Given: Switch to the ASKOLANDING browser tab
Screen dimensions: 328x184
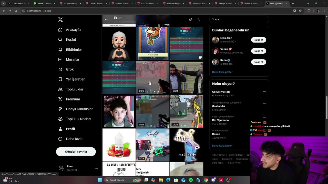Looking at the screenshot, I should coord(148,4).
